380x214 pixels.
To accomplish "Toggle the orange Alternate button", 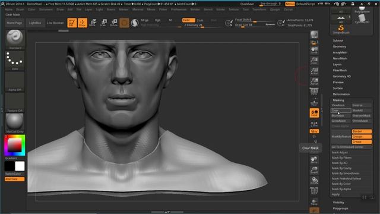I will coord(14,179).
